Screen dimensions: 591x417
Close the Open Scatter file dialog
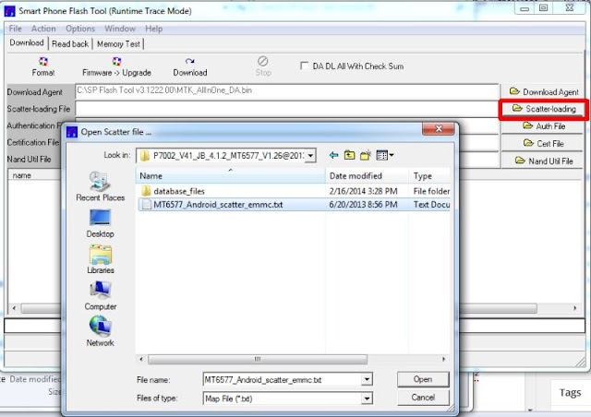point(439,129)
